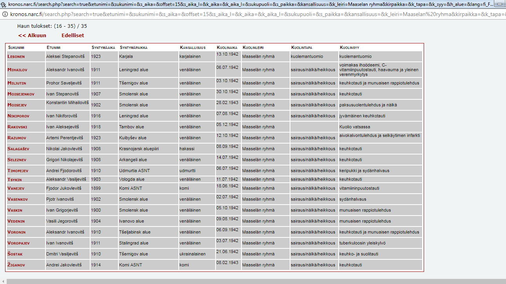
Task: View details for Vanejev
Action: pos(16,189)
